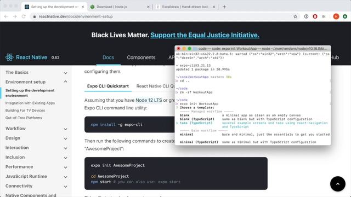This screenshot has width=351, height=197.
Task: Click the browser back arrow
Action: click(6, 16)
